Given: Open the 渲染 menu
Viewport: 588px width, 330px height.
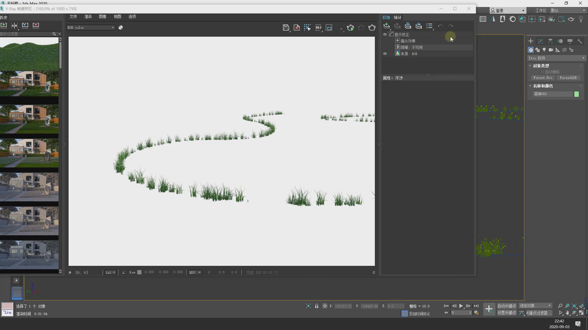Looking at the screenshot, I should 88,16.
